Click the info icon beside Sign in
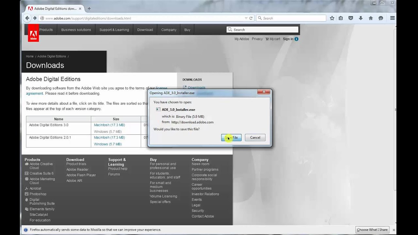This screenshot has width=418, height=235. pos(297,39)
